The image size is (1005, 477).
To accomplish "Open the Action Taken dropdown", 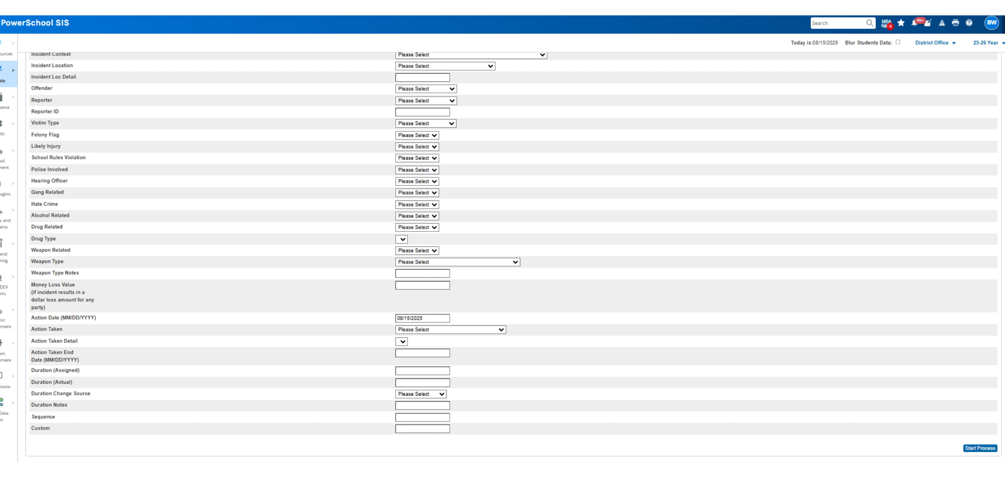I will coord(451,329).
